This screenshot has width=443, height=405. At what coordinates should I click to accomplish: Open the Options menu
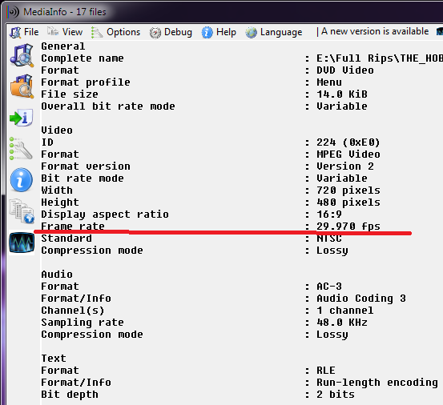tap(116, 32)
